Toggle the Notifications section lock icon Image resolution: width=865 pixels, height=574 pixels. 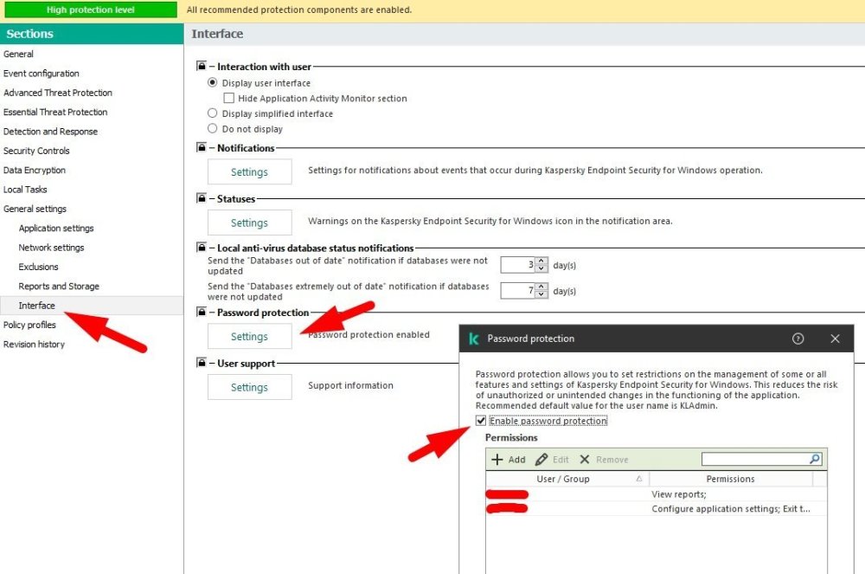coord(202,148)
